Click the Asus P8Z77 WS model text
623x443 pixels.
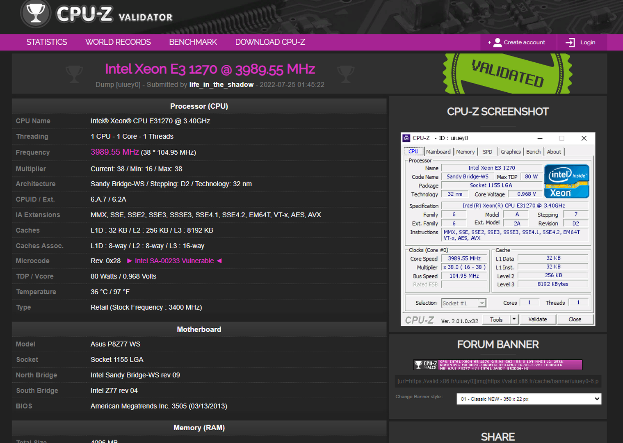pyautogui.click(x=115, y=344)
